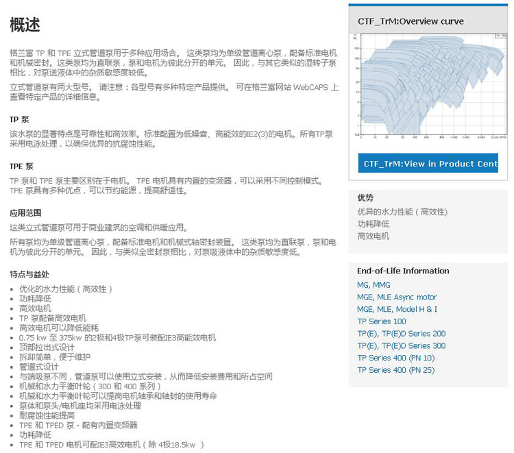Viewport: 514px width, 453px height.
Task: Open the MGE, MLE Async motor link
Action: coord(397,297)
